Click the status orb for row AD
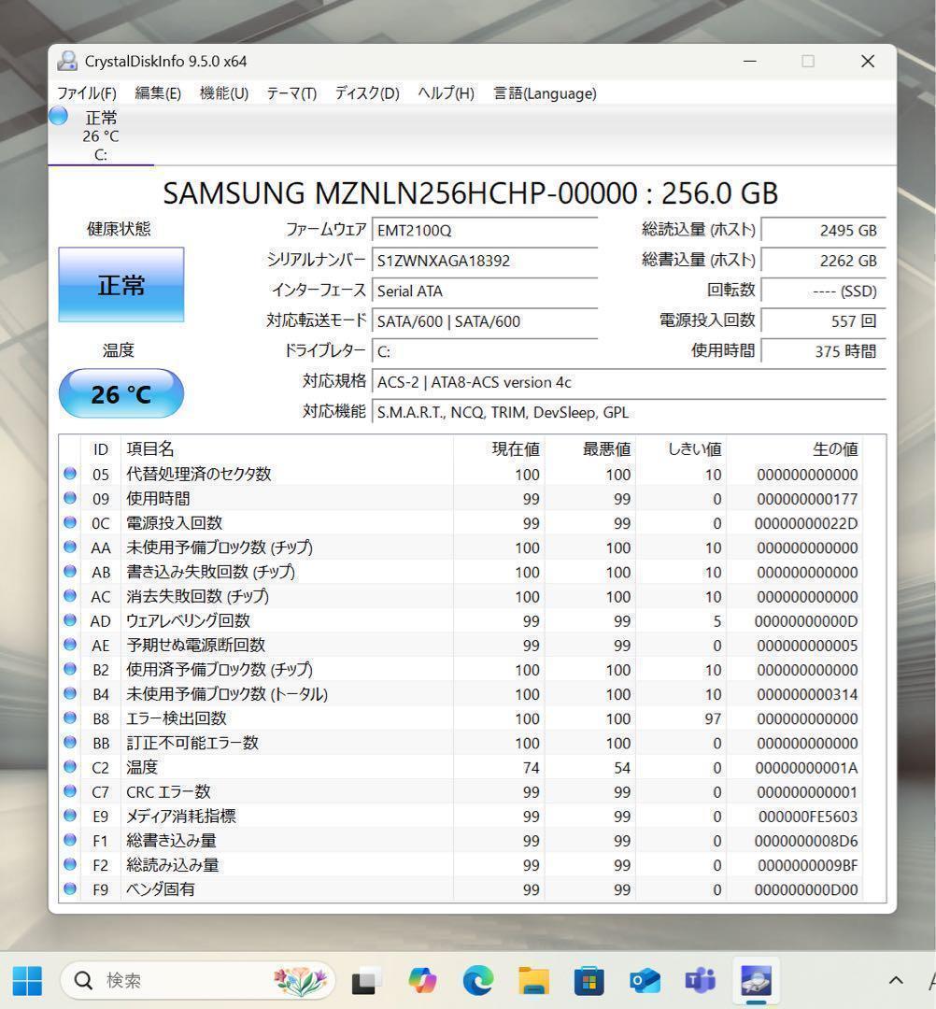The image size is (936, 1009). (70, 620)
